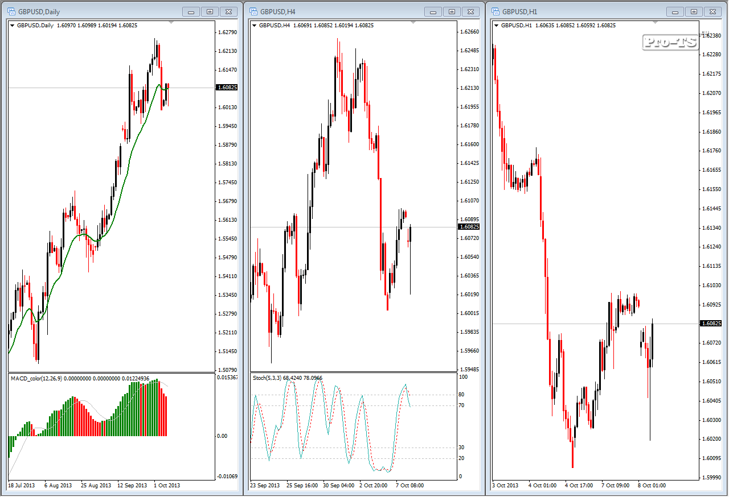Click the 25 Aug 2013 date label

pos(96,486)
